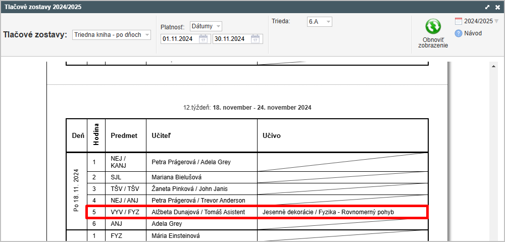Select highlighted row with Jesenné dekorácie

coord(257,212)
